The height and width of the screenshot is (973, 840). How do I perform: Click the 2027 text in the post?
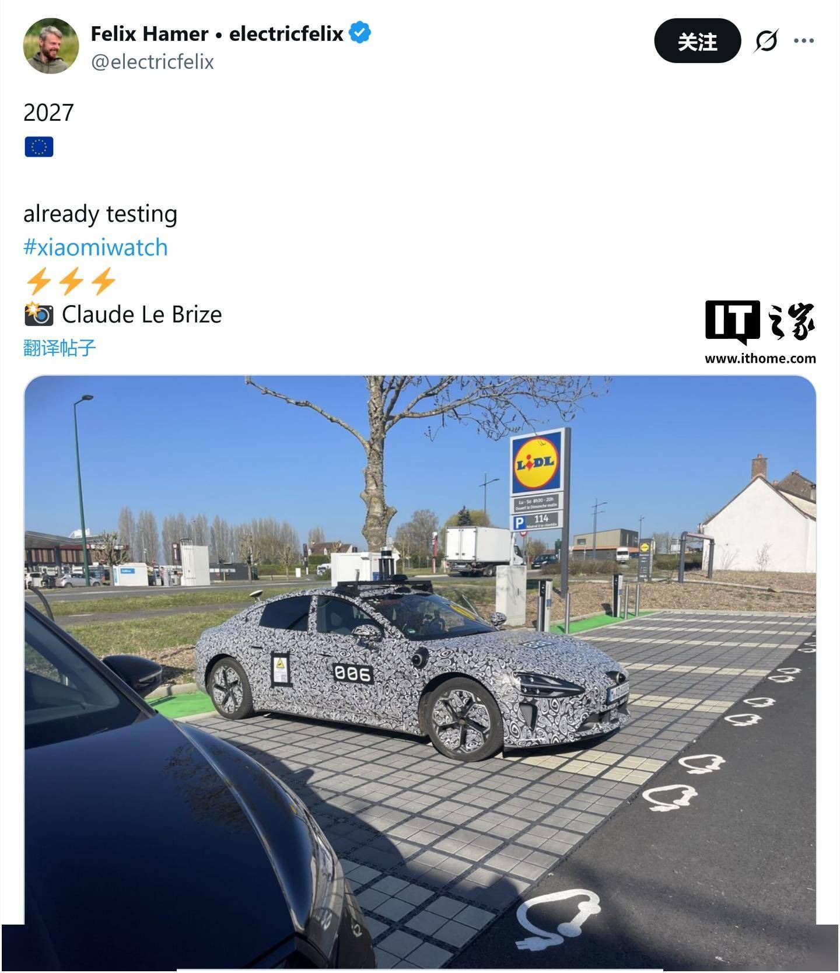(x=48, y=113)
